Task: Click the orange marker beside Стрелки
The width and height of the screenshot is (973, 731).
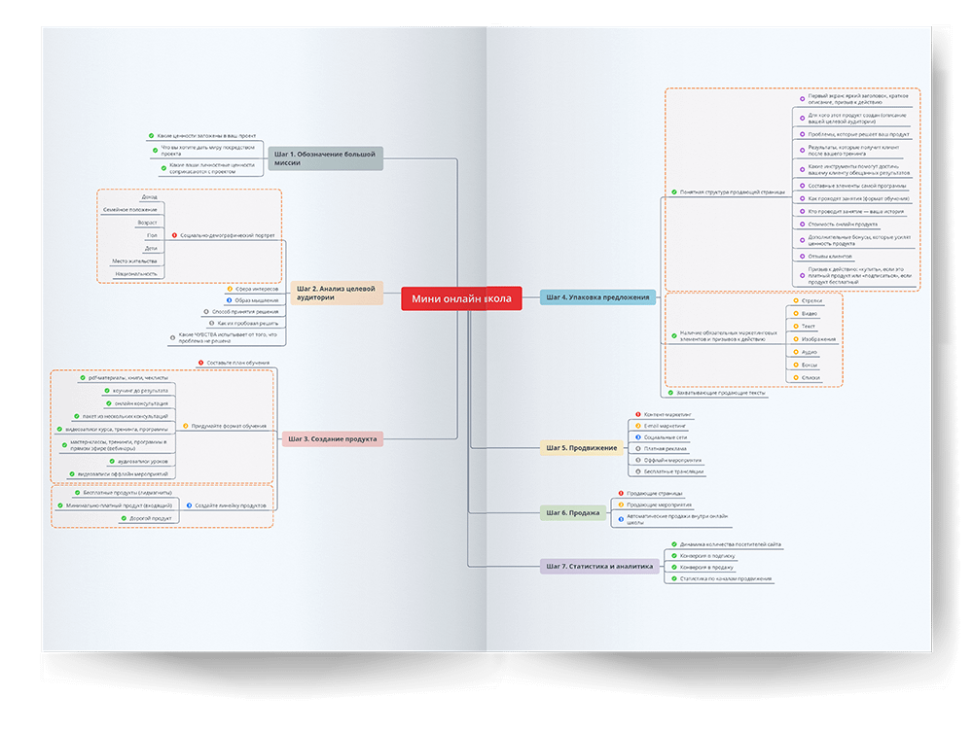Action: [796, 301]
